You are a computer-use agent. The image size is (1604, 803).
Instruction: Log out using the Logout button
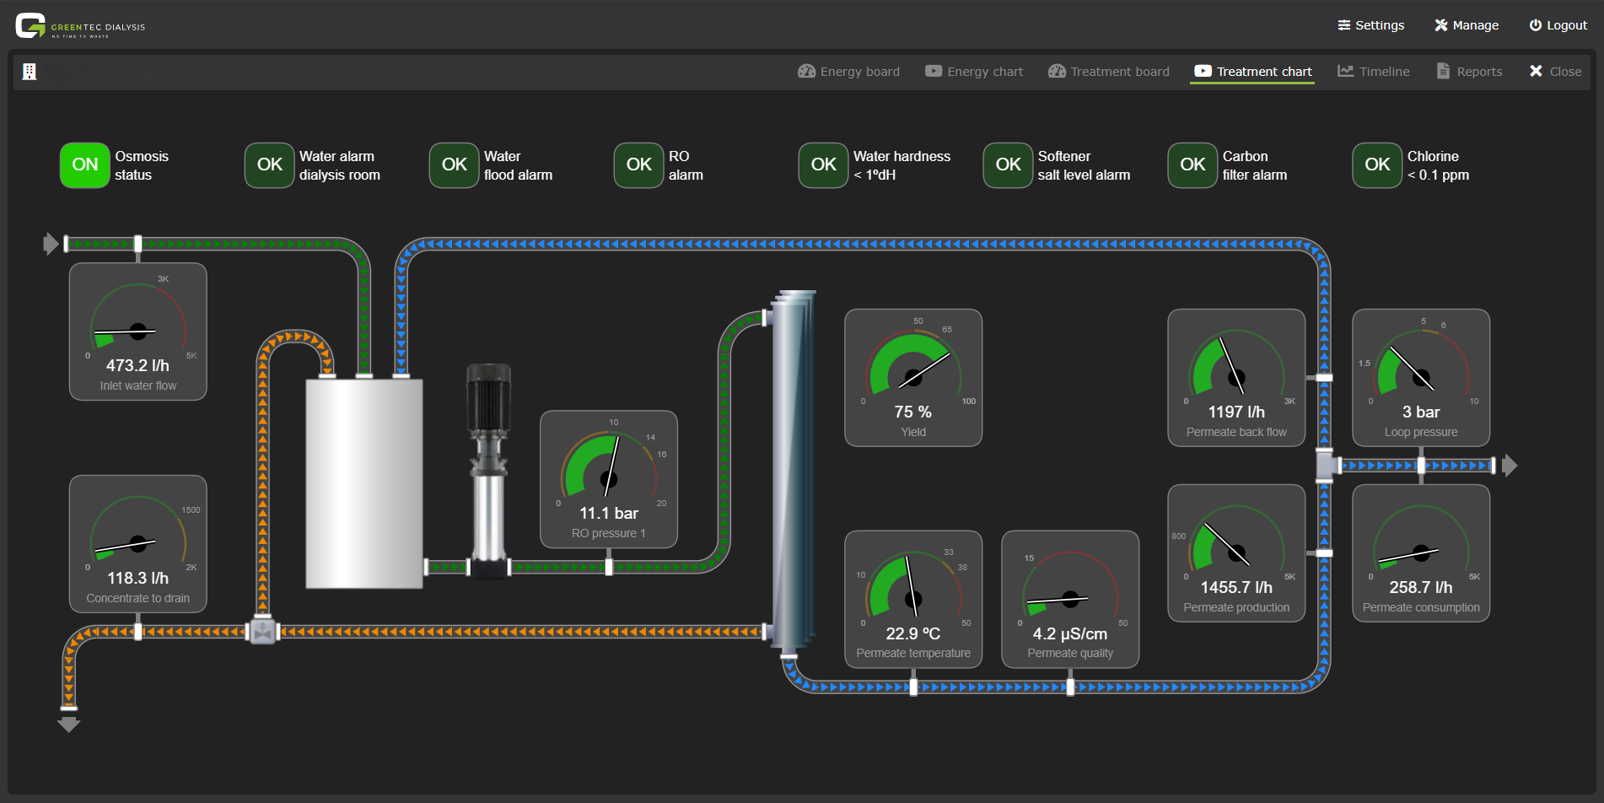[1558, 25]
